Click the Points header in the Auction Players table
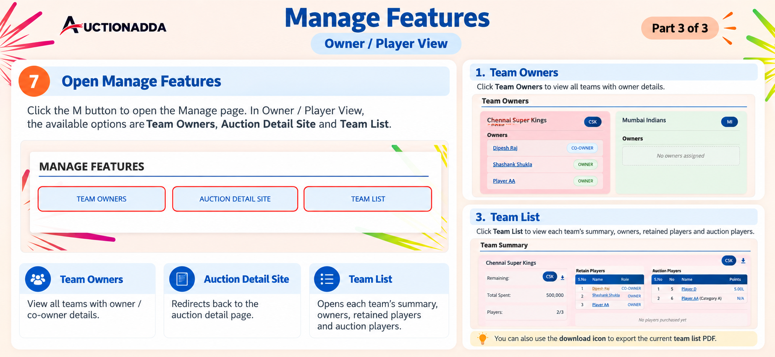Screen dimensions: 775x357 [735, 279]
